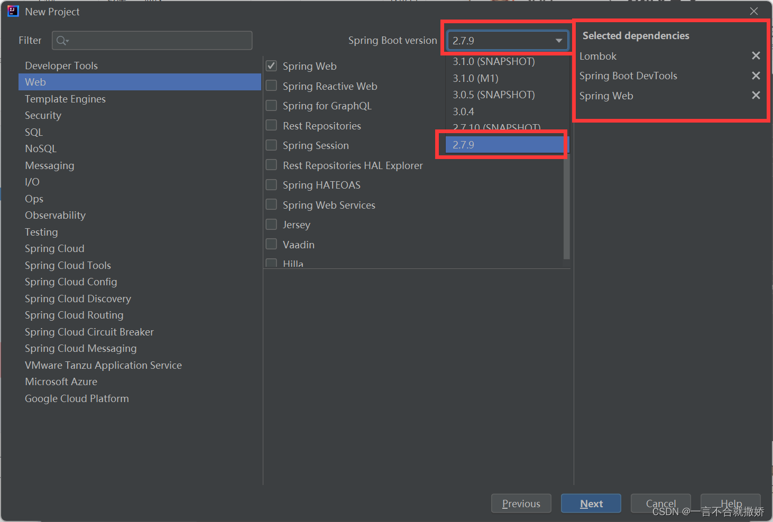This screenshot has width=773, height=522.
Task: Proceed with the Next button
Action: click(x=591, y=504)
